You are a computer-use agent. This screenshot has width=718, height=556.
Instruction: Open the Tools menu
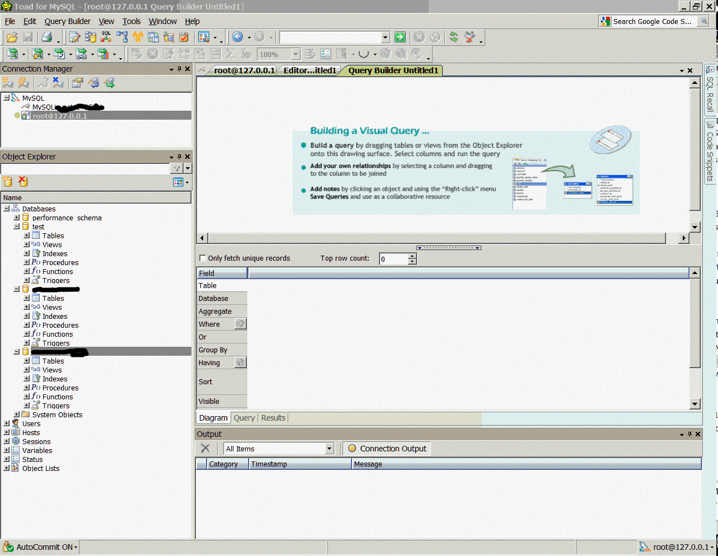click(x=132, y=21)
